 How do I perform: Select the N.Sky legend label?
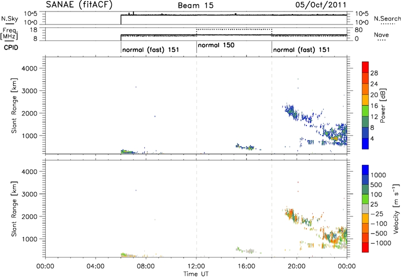click(x=10, y=18)
